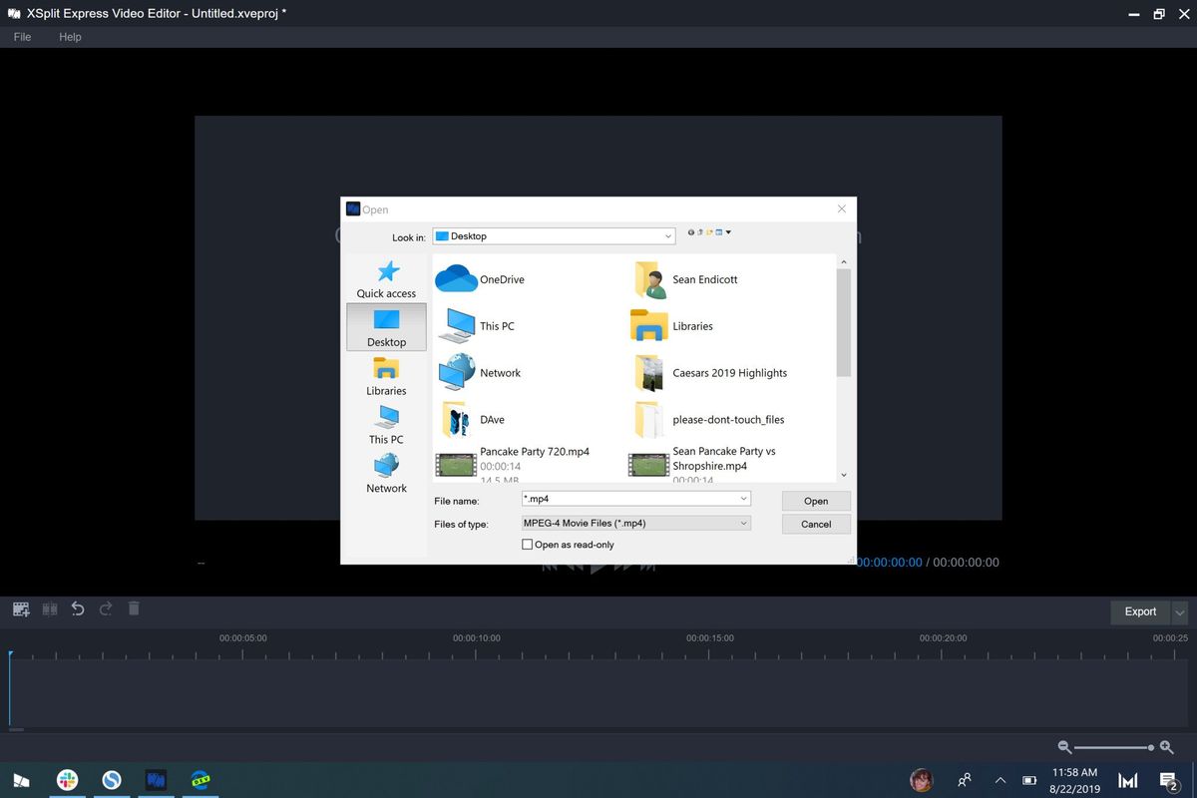
Task: Open the Look in dropdown
Action: pos(669,235)
